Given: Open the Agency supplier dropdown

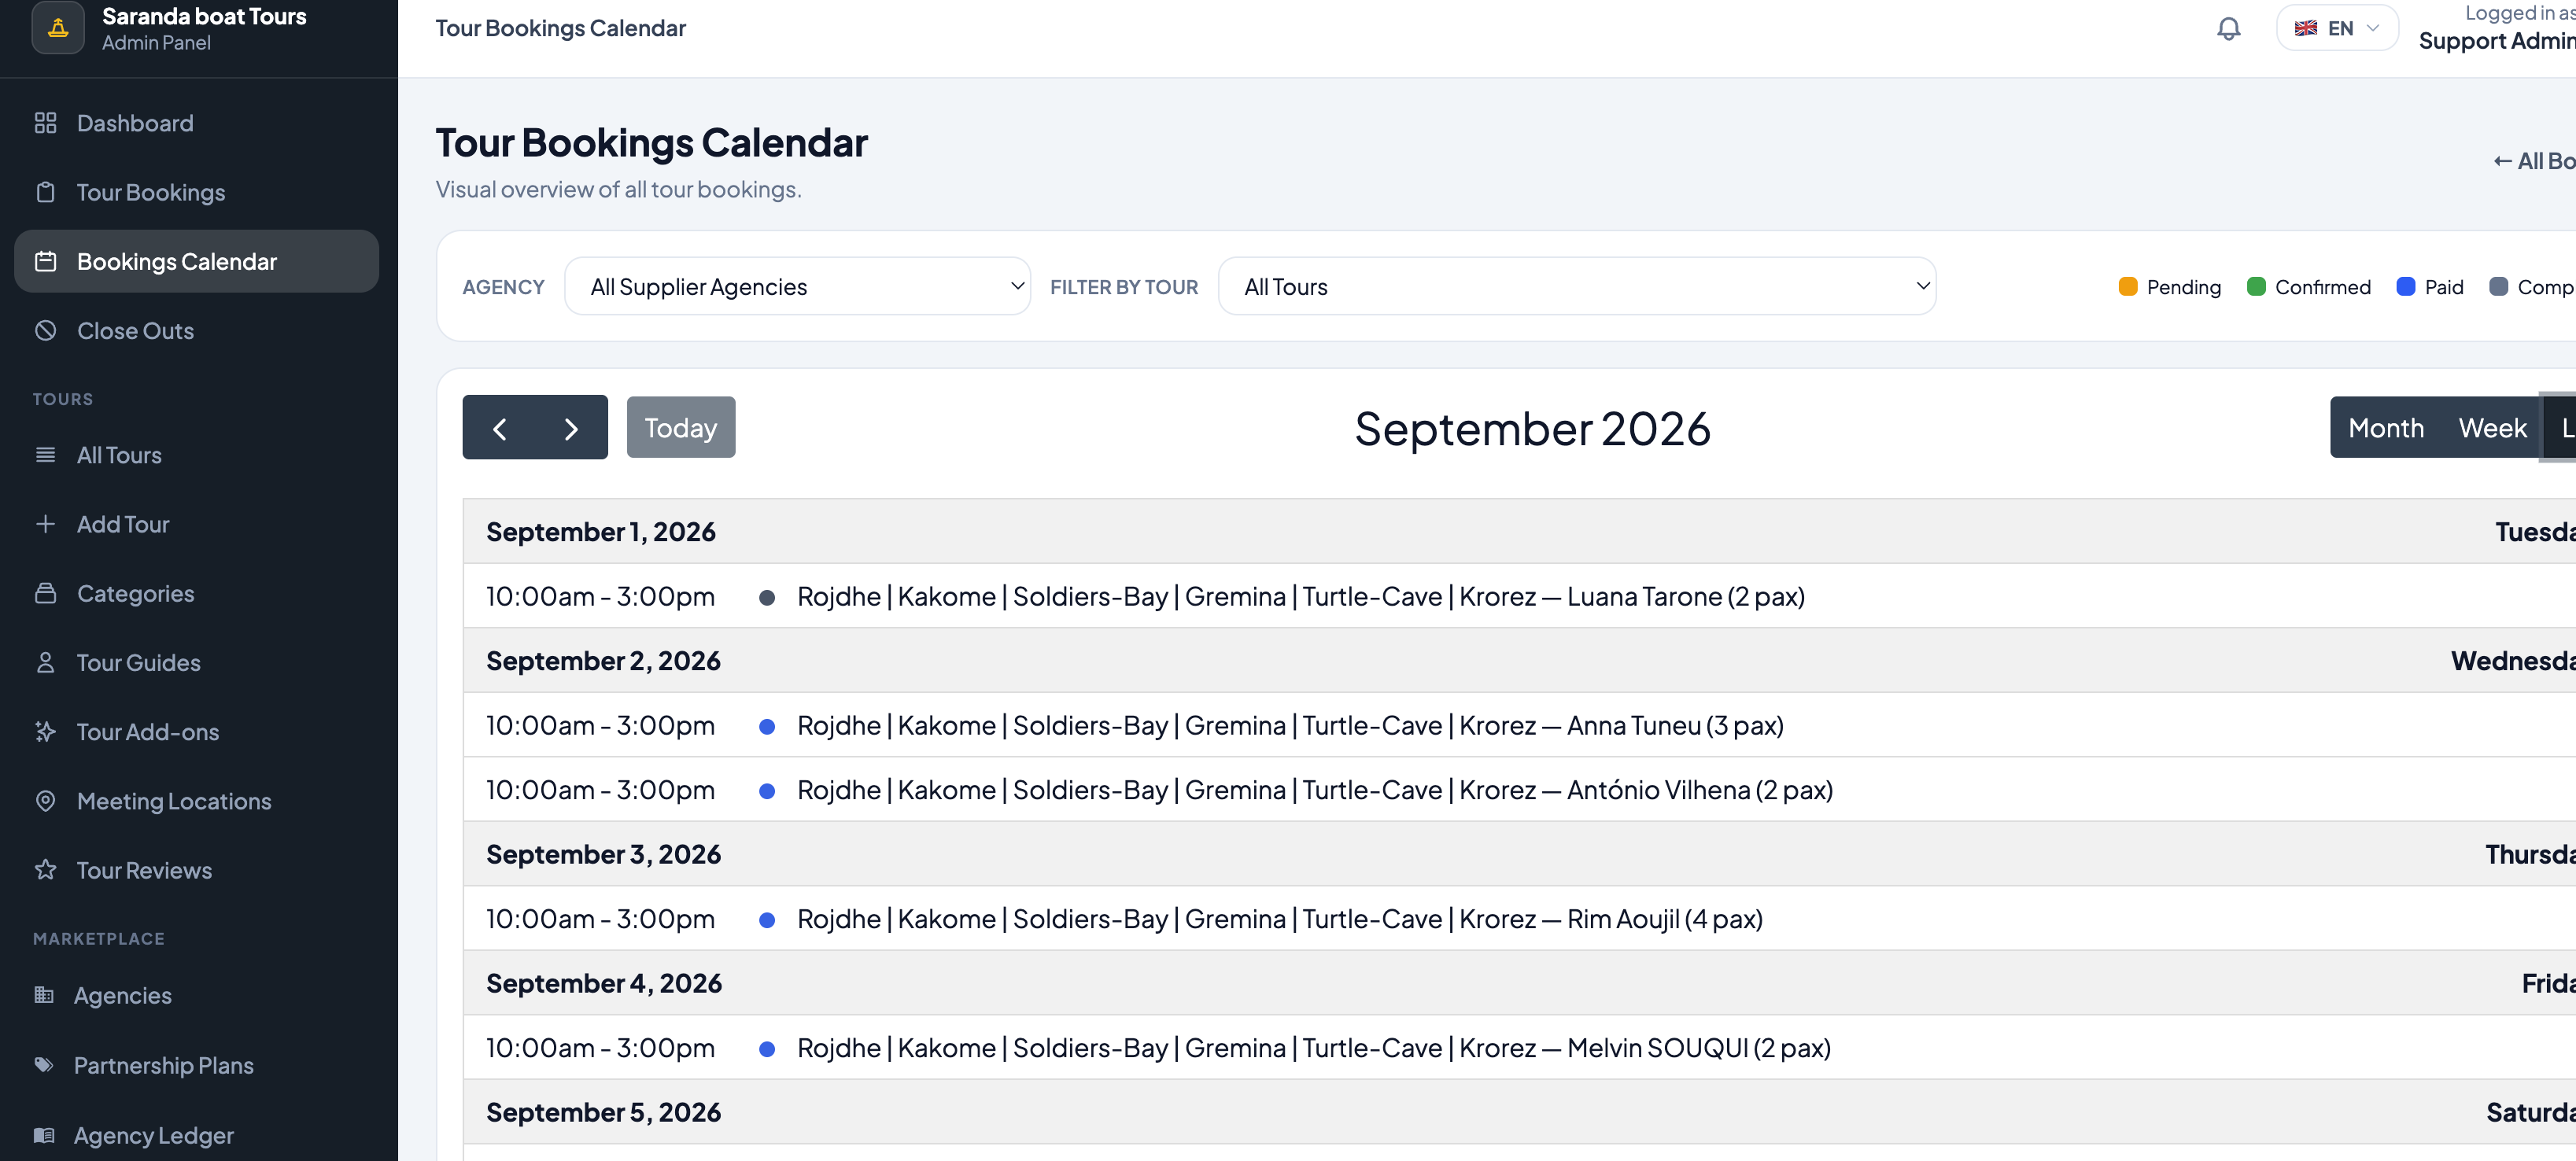Looking at the screenshot, I should [x=797, y=287].
